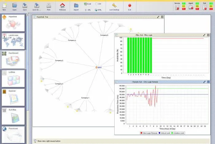
Task: Click the Service yellow counter 014
Action: [x=184, y=6]
